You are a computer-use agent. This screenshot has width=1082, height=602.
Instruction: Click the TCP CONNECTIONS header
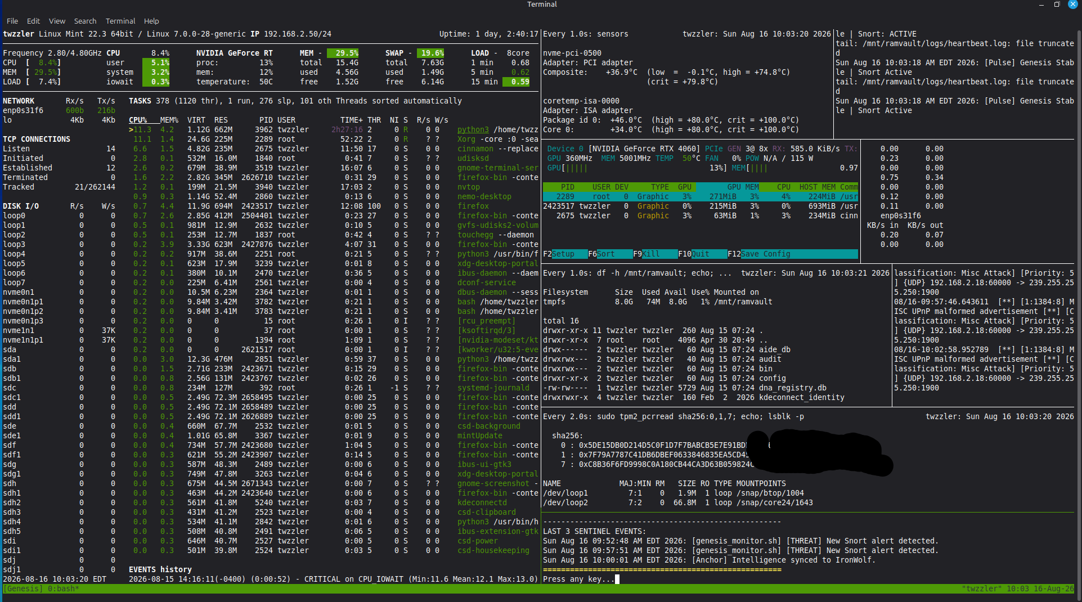click(37, 139)
